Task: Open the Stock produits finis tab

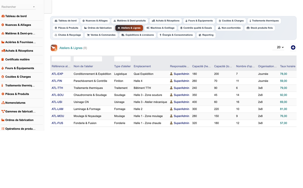Action: point(260,28)
